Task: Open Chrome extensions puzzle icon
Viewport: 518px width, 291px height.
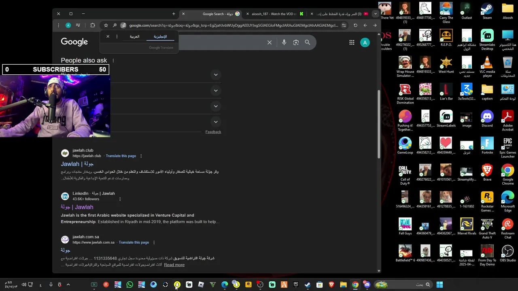Action: click(x=93, y=25)
